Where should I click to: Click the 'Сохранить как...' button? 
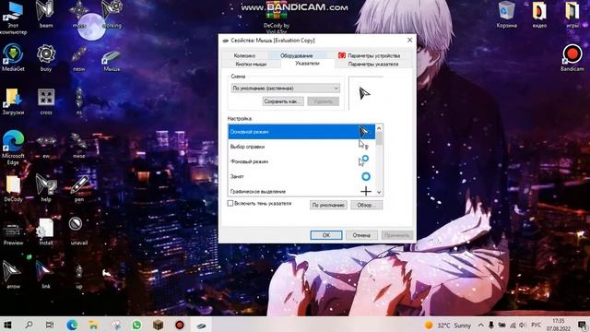click(x=283, y=101)
